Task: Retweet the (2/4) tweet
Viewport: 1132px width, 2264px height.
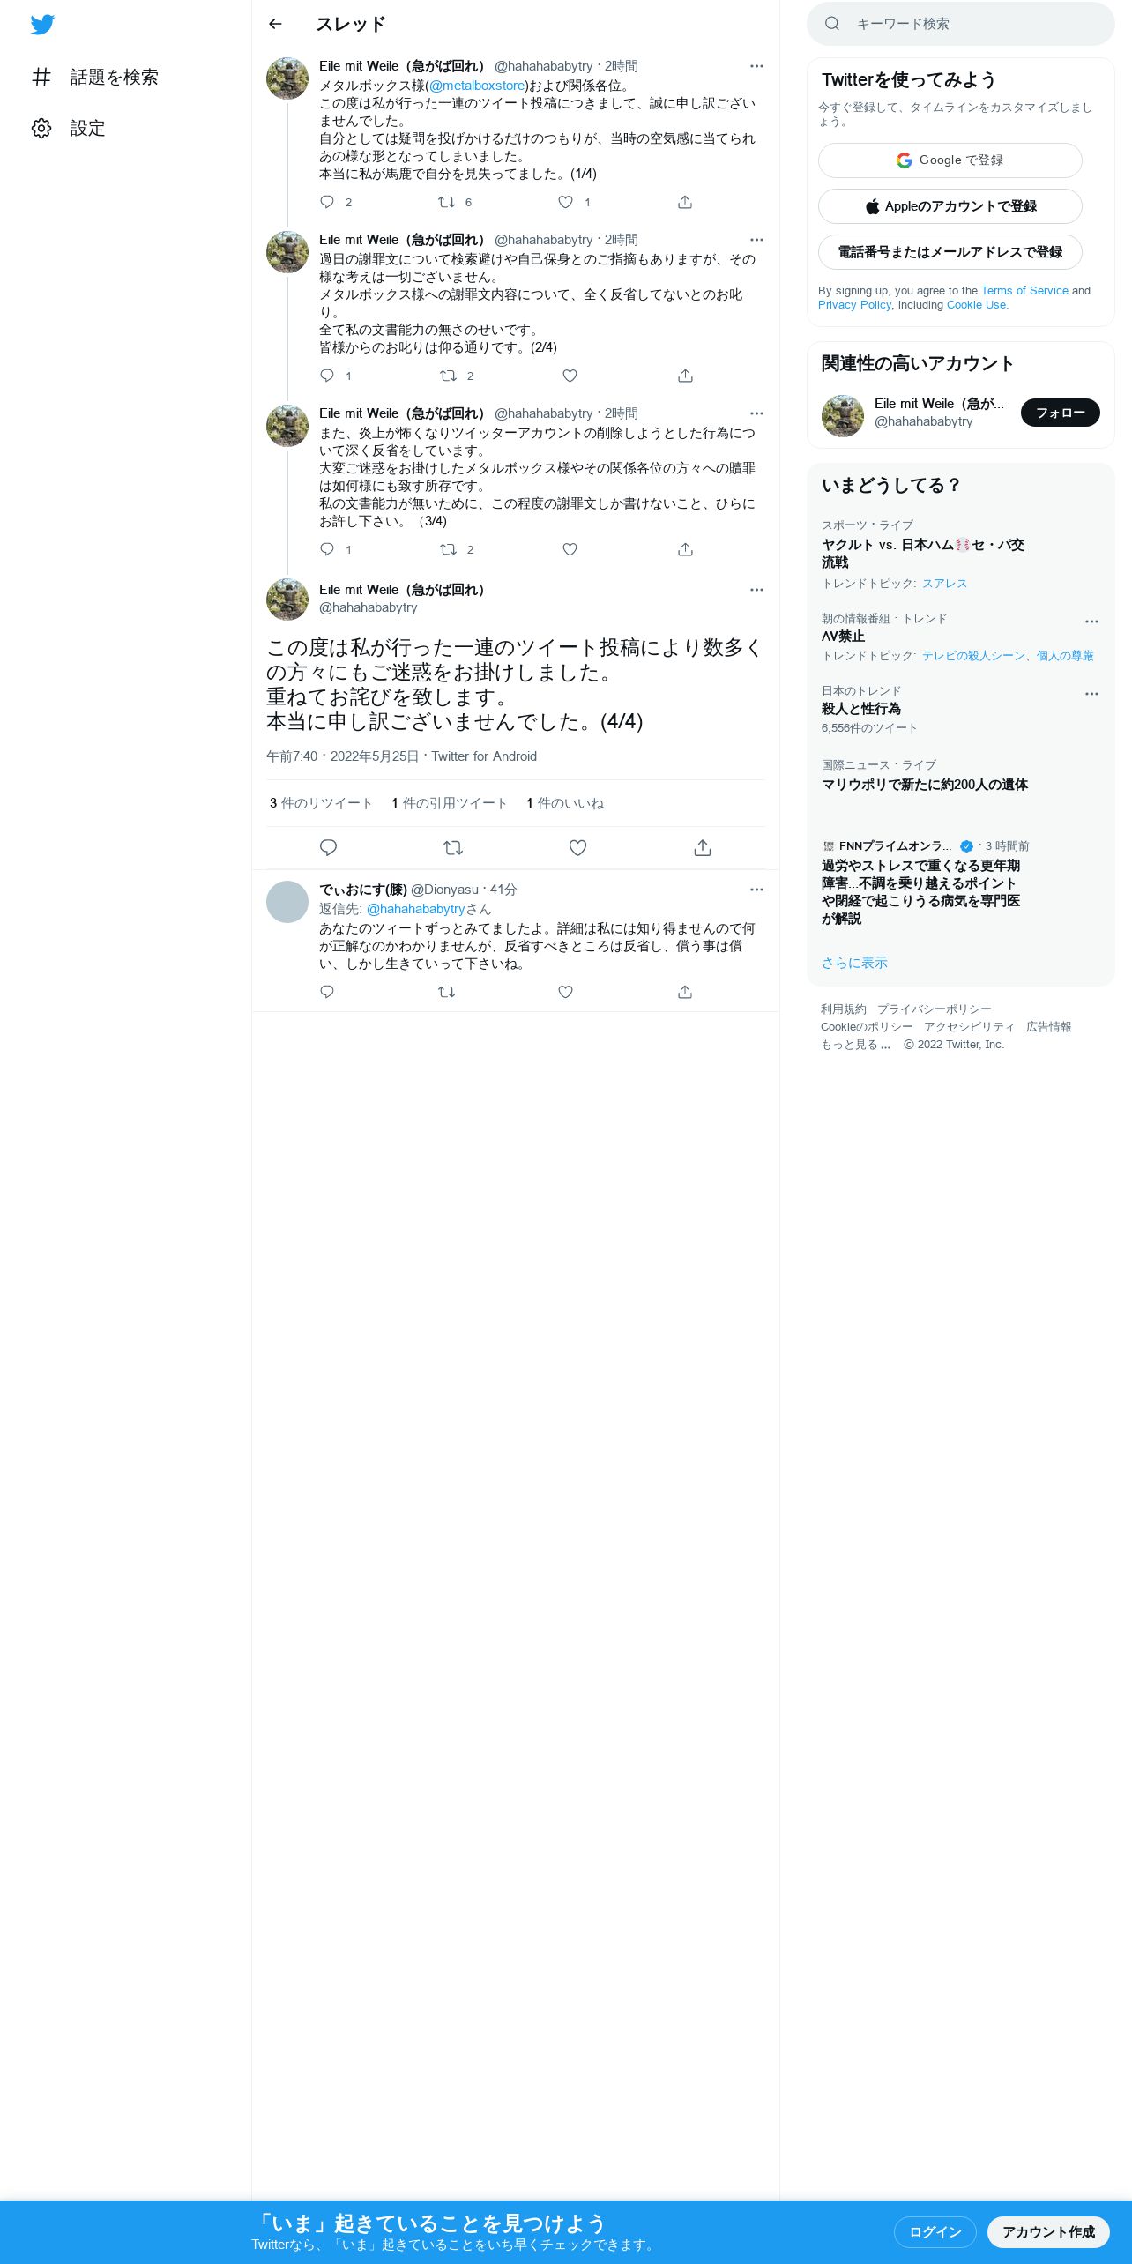Action: tap(448, 376)
